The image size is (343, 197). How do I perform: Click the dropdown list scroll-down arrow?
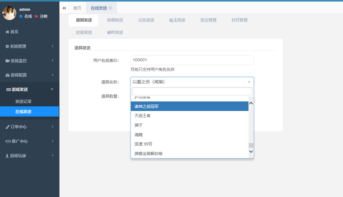point(251,151)
